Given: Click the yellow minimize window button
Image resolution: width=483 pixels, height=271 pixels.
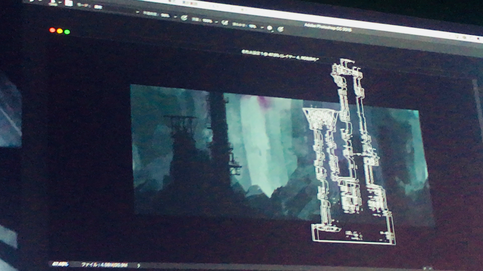Looking at the screenshot, I should (60, 31).
